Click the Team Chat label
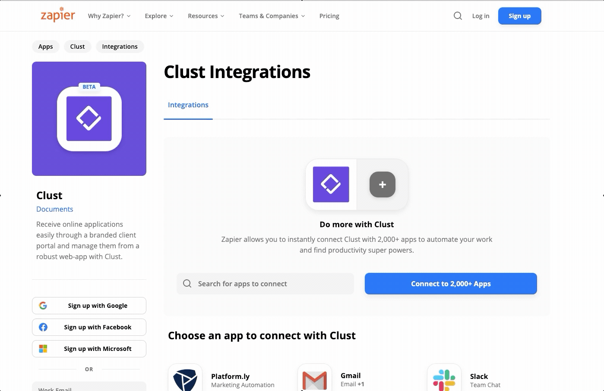This screenshot has height=391, width=604. (x=485, y=385)
